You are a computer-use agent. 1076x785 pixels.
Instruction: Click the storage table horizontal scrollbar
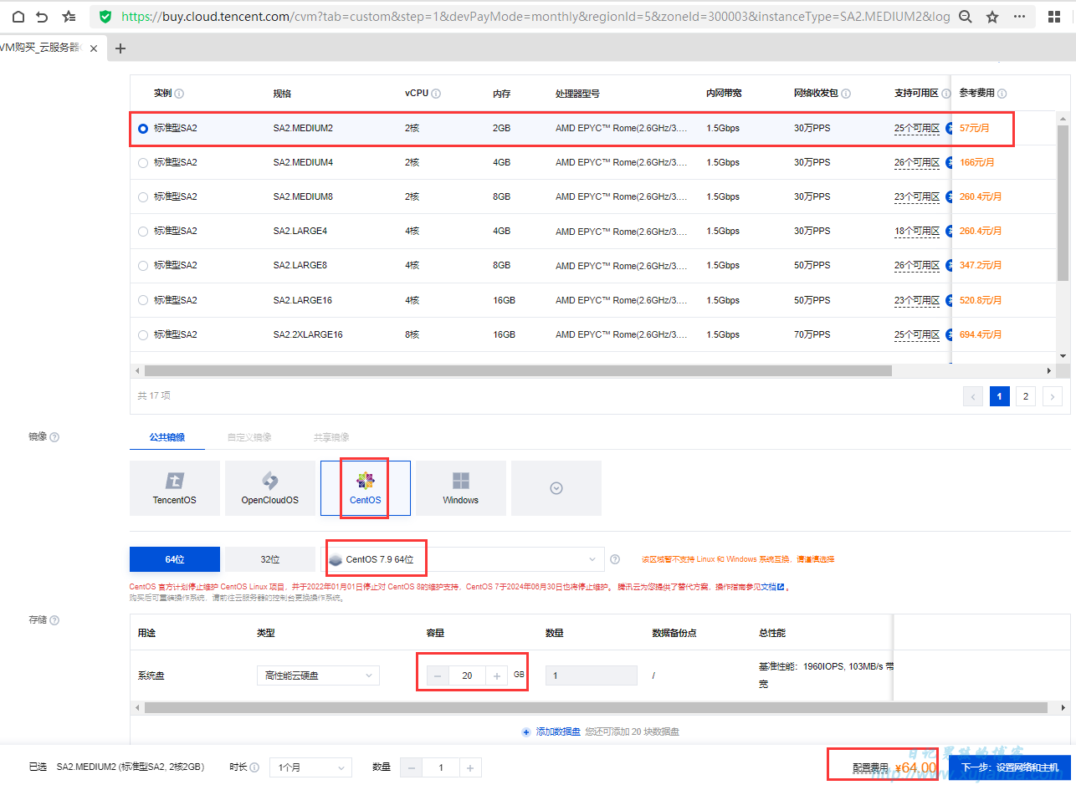pos(596,707)
